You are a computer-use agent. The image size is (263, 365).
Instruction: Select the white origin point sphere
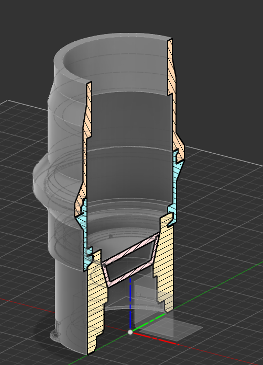point(130,332)
